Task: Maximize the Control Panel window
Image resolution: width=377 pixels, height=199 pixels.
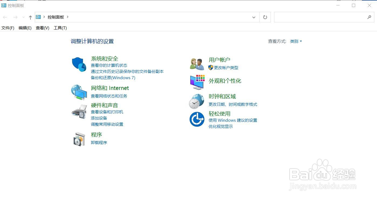Action: [x=354, y=5]
